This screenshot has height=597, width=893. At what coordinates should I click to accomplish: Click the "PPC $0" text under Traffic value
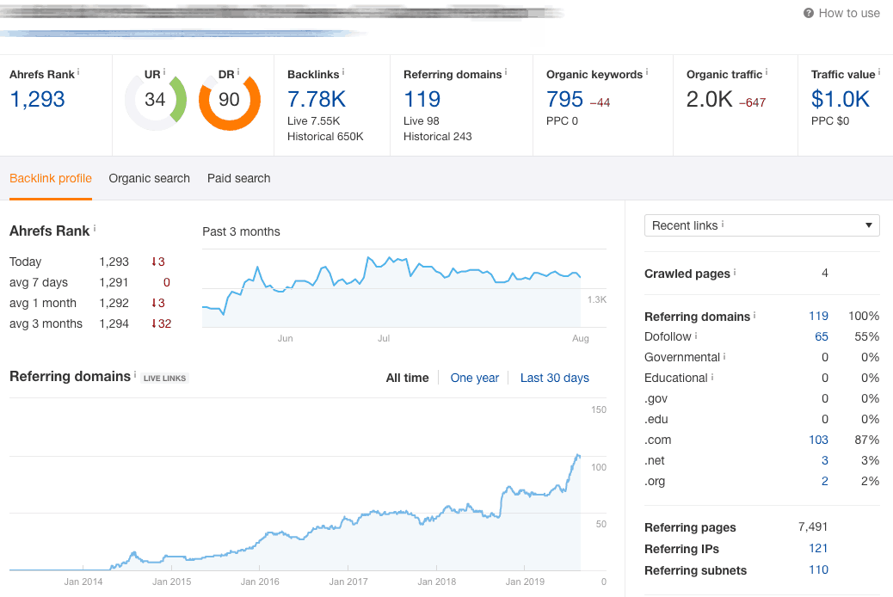(830, 120)
